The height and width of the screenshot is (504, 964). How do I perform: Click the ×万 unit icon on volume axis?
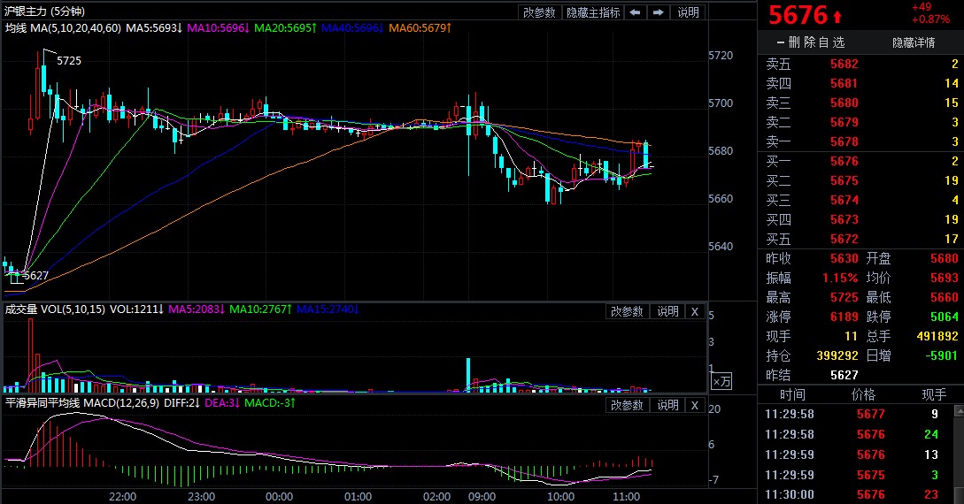point(722,381)
